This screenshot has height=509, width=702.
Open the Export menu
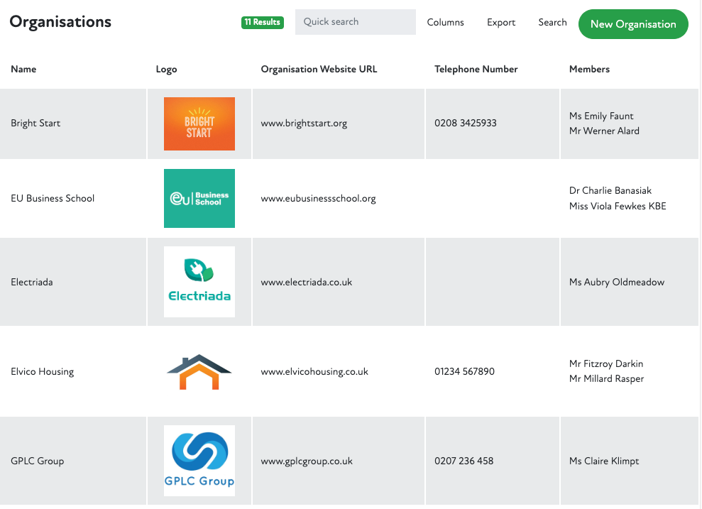pyautogui.click(x=501, y=23)
